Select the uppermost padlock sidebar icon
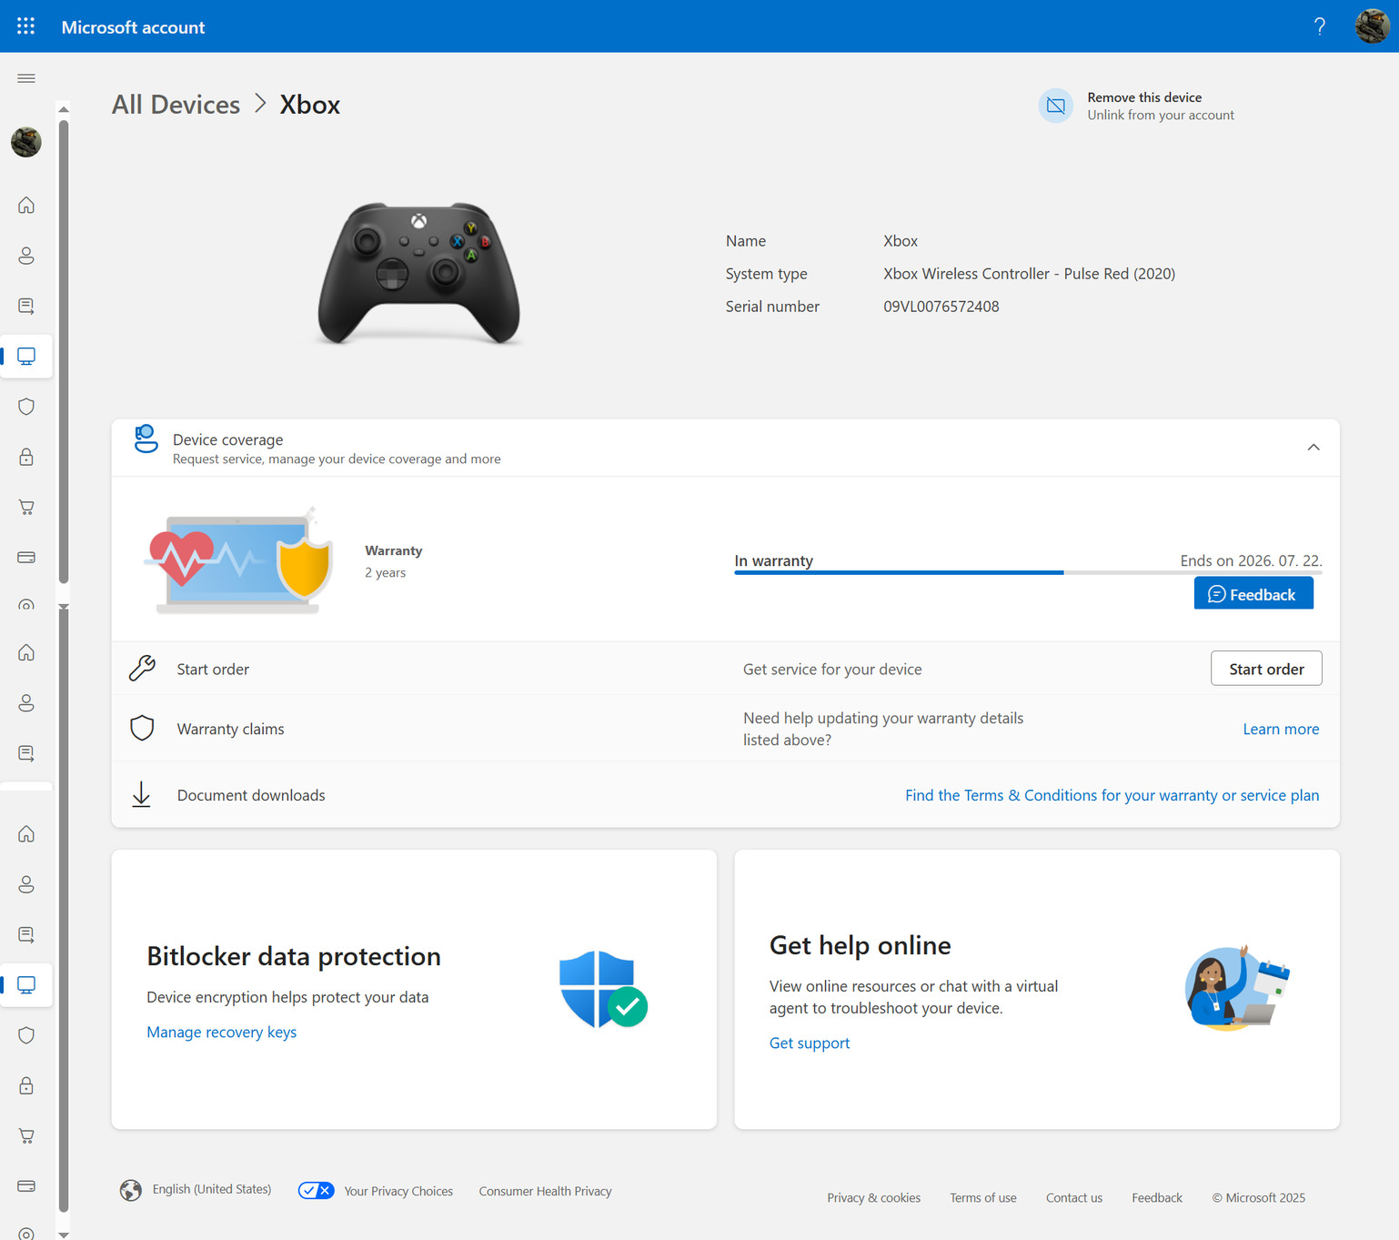Viewport: 1399px width, 1240px height. [26, 457]
